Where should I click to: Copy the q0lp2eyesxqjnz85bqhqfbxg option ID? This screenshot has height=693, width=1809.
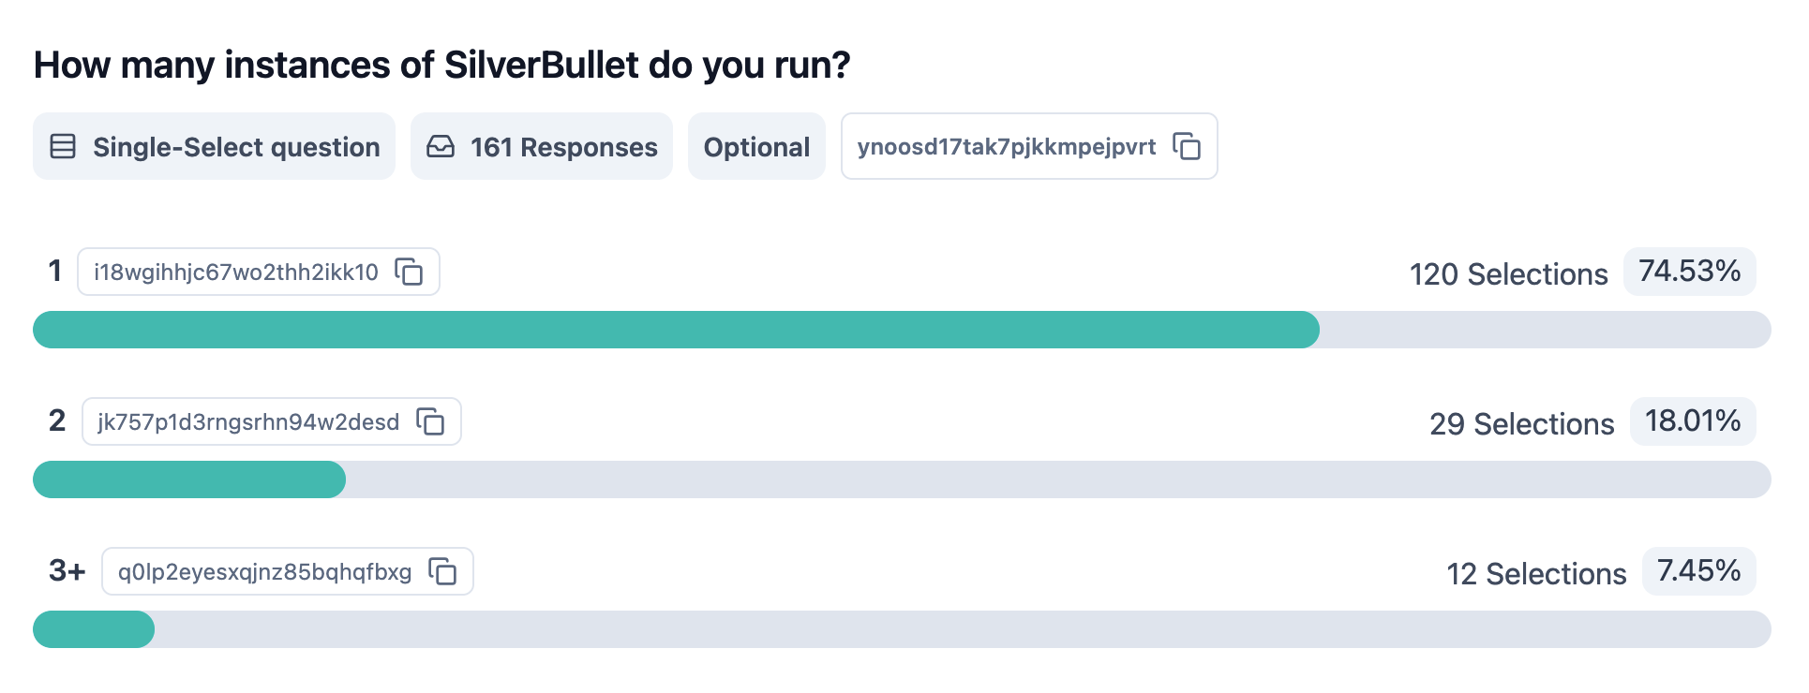tap(442, 571)
